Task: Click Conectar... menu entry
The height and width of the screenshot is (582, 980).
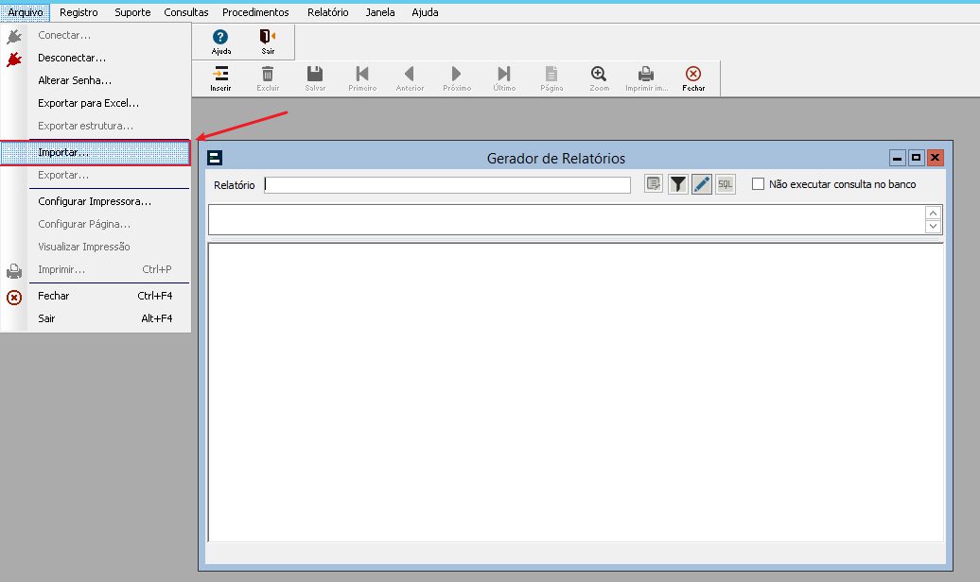Action: click(x=96, y=35)
